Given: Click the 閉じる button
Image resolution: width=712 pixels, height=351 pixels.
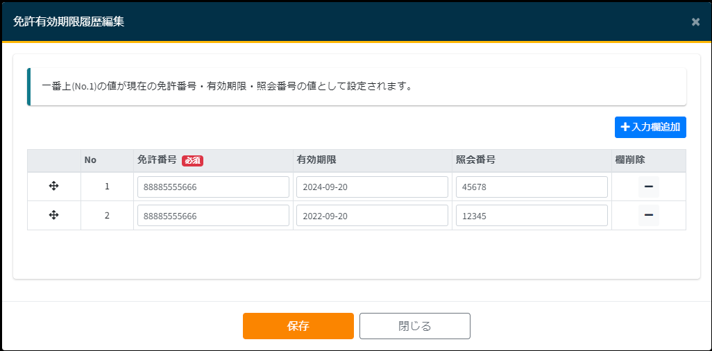Looking at the screenshot, I should pos(414,326).
